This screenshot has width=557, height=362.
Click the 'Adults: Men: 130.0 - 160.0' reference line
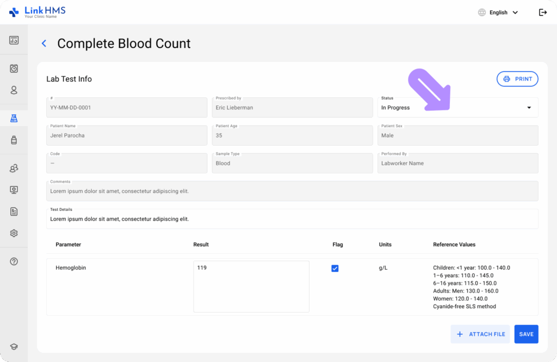(466, 291)
